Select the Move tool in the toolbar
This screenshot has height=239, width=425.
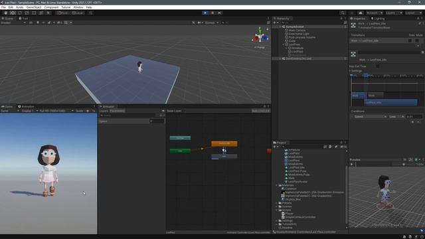click(13, 13)
